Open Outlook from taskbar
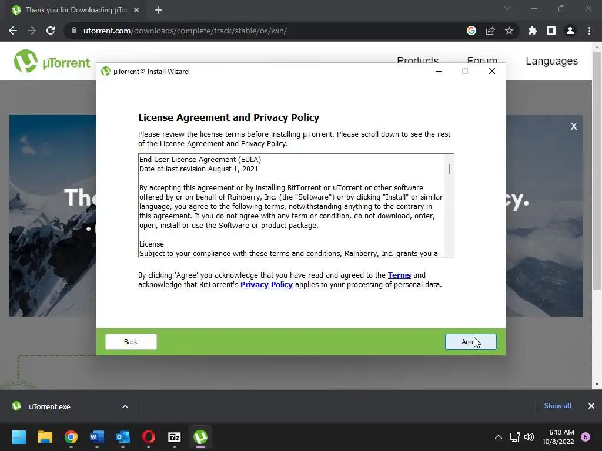Screen dimensions: 602x451 tap(123, 437)
